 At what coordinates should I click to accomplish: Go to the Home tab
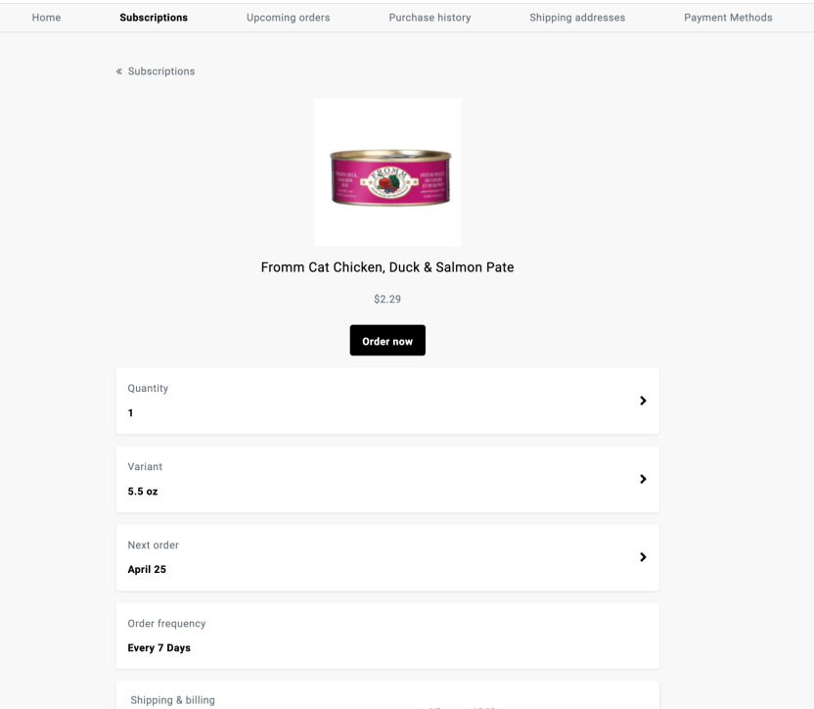46,18
